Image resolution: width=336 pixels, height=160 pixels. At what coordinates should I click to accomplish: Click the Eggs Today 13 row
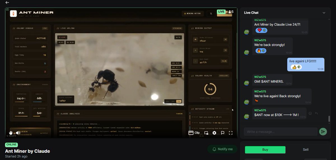pos(30,55)
